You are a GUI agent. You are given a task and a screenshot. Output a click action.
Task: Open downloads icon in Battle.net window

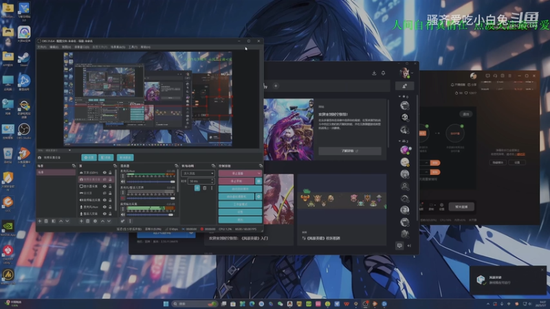(374, 73)
